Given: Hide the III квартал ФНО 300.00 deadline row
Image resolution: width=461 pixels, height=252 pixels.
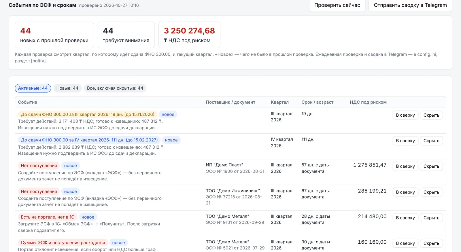Looking at the screenshot, I should (x=431, y=115).
